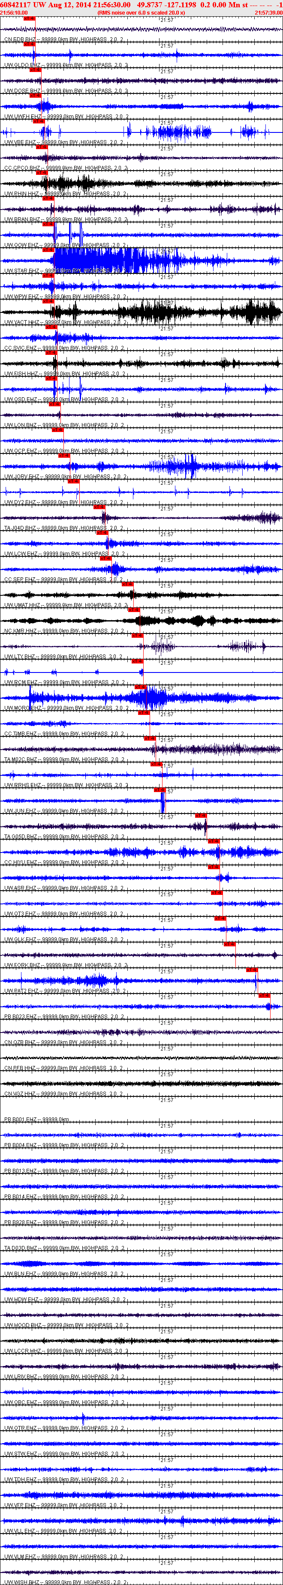Click red pick marker on G05D trace
This screenshot has width=283, height=1585.
tap(201, 816)
